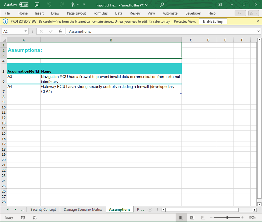This screenshot has height=223, width=264.
Task: Click the zoom slider handle
Action: tap(227, 218)
